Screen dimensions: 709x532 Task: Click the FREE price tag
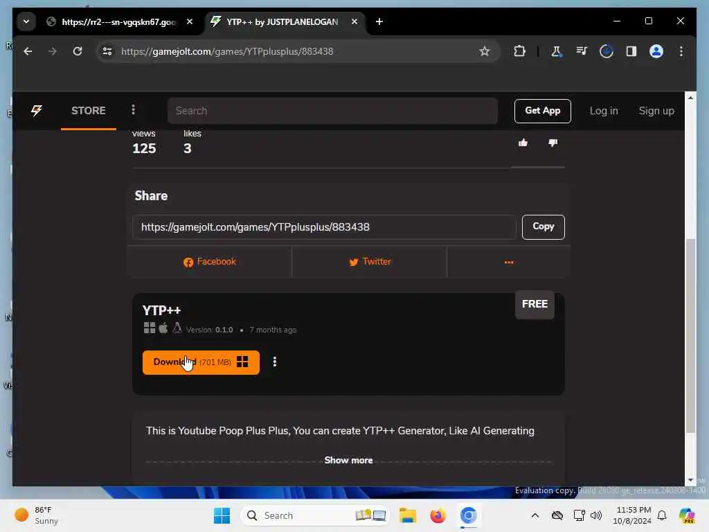pyautogui.click(x=535, y=304)
